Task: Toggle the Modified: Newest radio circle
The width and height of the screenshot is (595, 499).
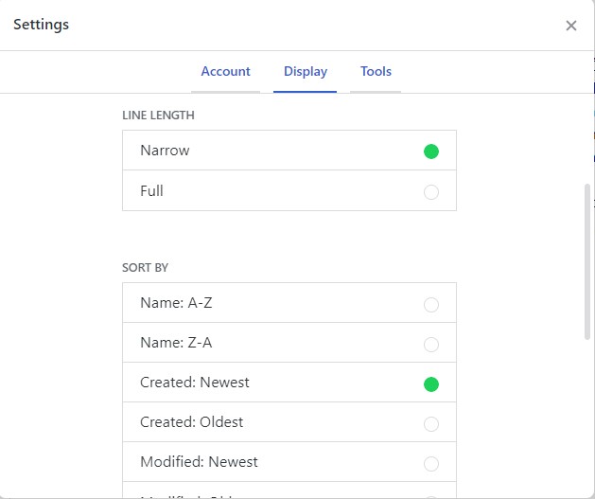Action: point(431,464)
